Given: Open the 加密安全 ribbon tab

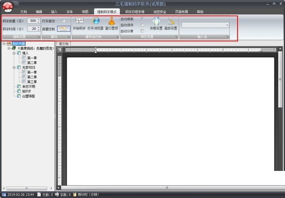Looking at the screenshot, I should point(160,11).
